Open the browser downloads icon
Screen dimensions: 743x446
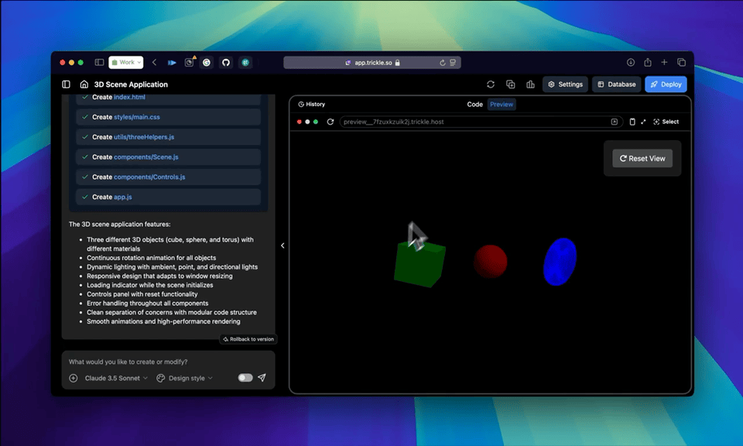[631, 62]
